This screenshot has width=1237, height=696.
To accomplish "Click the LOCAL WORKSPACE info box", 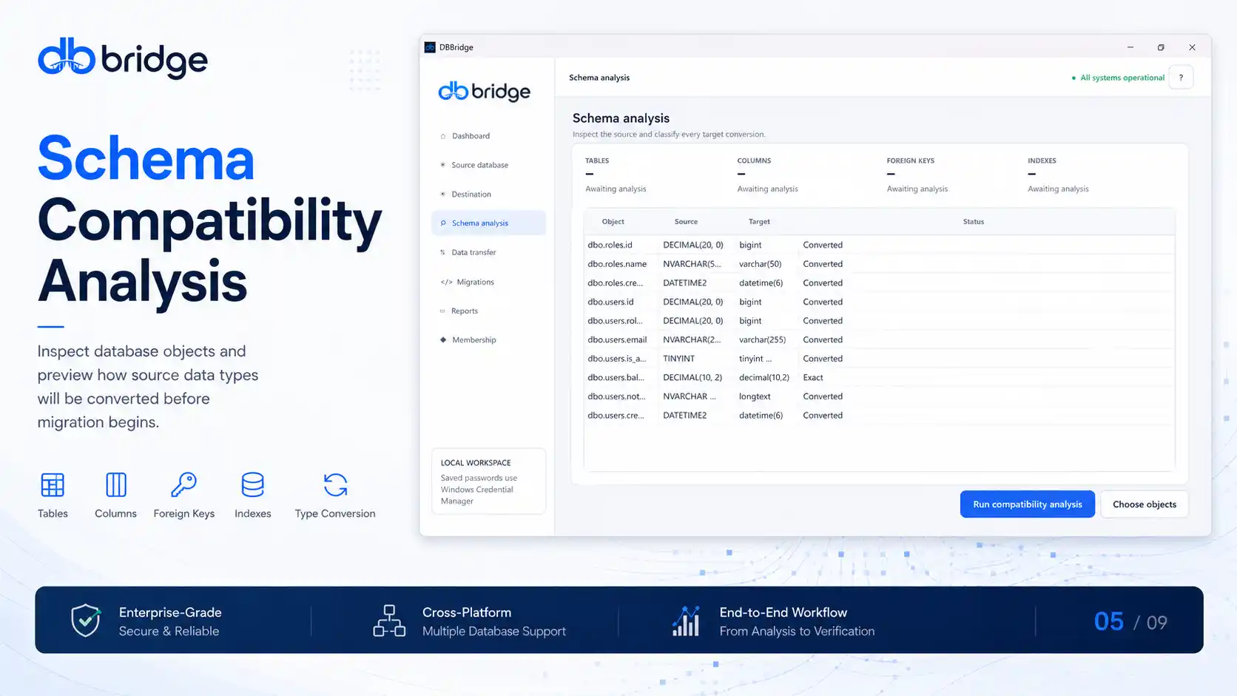I will pos(488,482).
